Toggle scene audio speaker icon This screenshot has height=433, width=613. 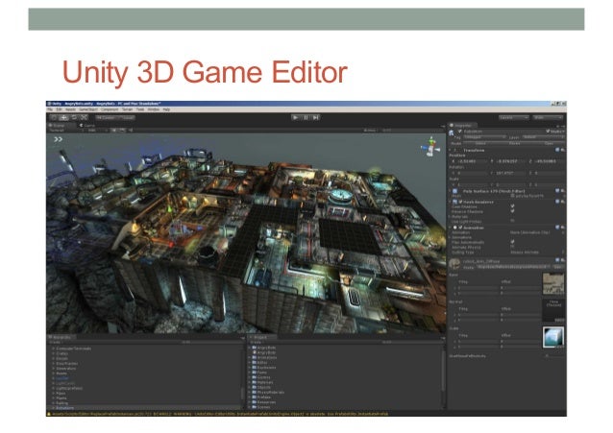click(x=130, y=131)
